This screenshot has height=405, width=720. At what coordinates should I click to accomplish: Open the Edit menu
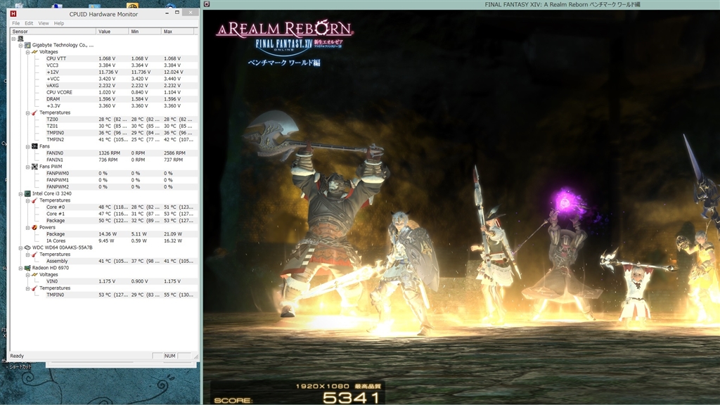[x=29, y=23]
